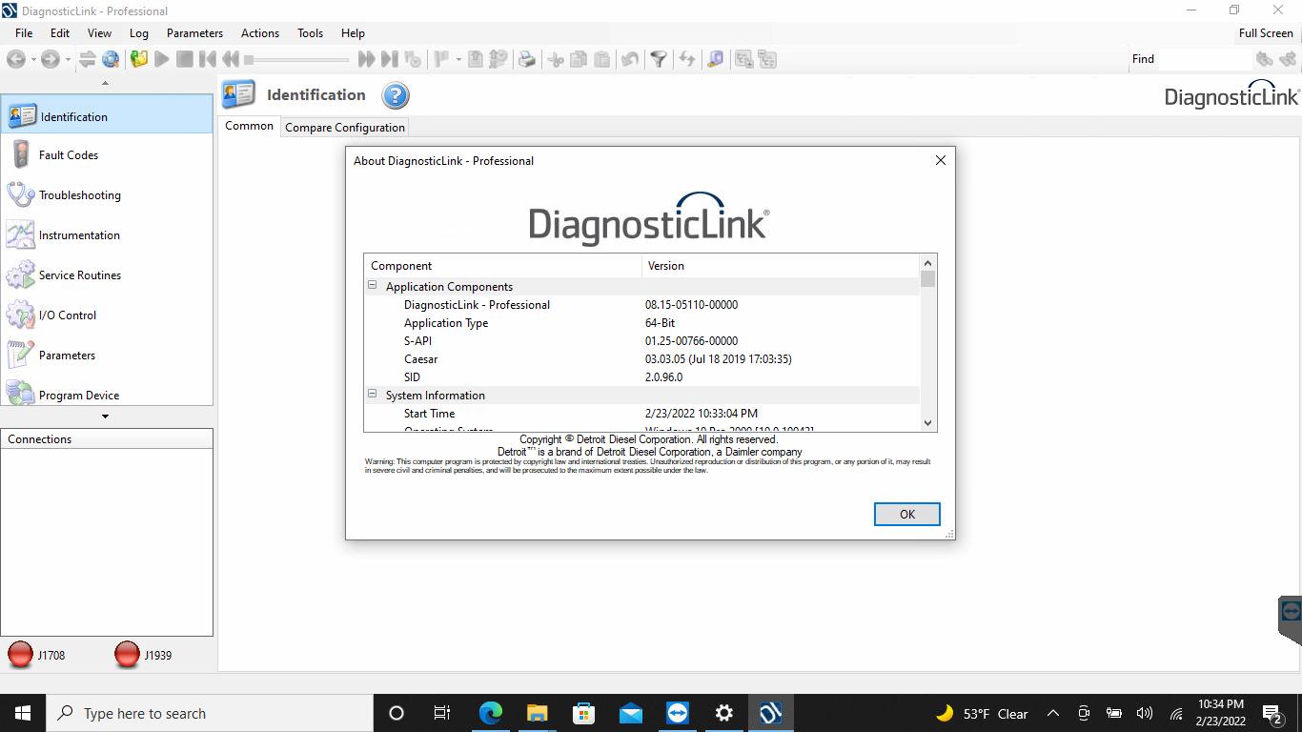Click the Print toolbar icon
This screenshot has height=732, width=1302.
[x=526, y=59]
